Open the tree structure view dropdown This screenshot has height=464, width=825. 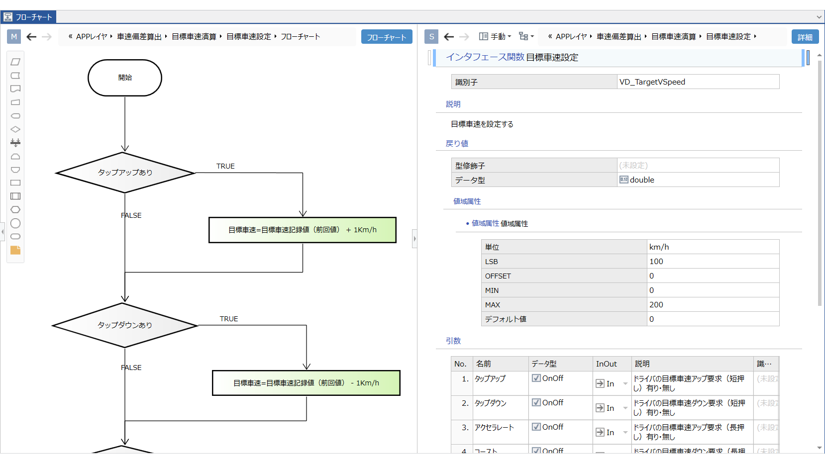tap(526, 37)
